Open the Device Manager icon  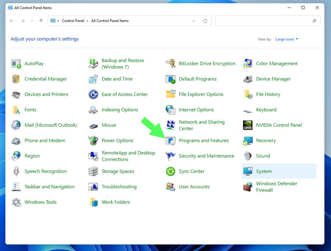coord(248,79)
